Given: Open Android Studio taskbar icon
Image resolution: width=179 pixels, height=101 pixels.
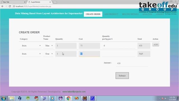Looking at the screenshot, I should coord(28,98).
